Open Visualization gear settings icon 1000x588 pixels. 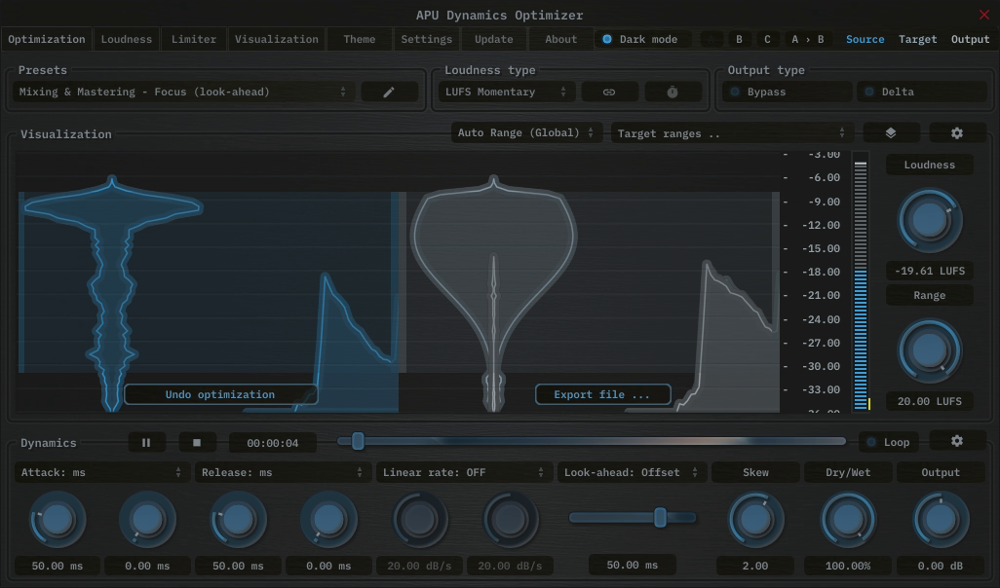coord(956,133)
